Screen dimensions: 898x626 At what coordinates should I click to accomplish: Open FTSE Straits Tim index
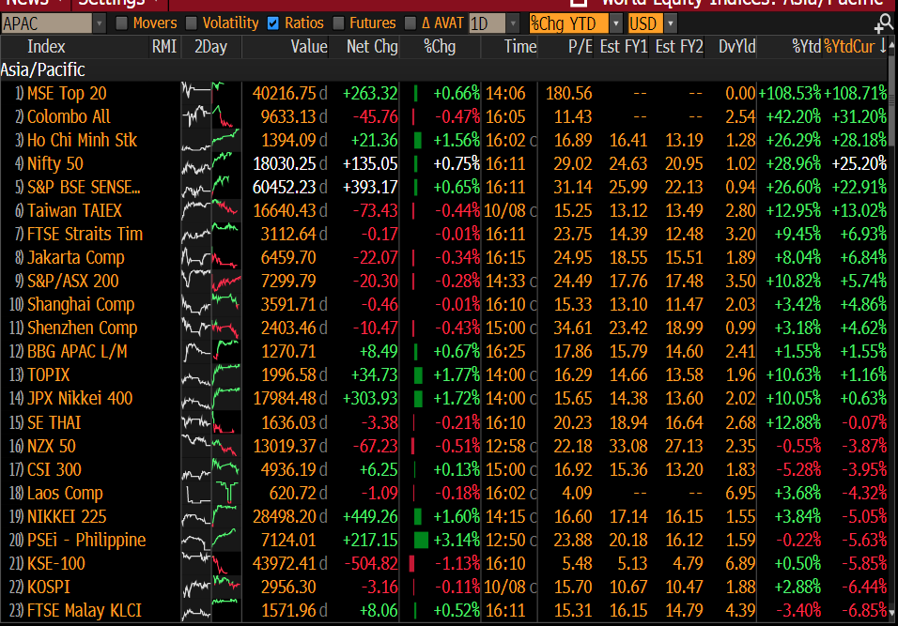[x=85, y=234]
